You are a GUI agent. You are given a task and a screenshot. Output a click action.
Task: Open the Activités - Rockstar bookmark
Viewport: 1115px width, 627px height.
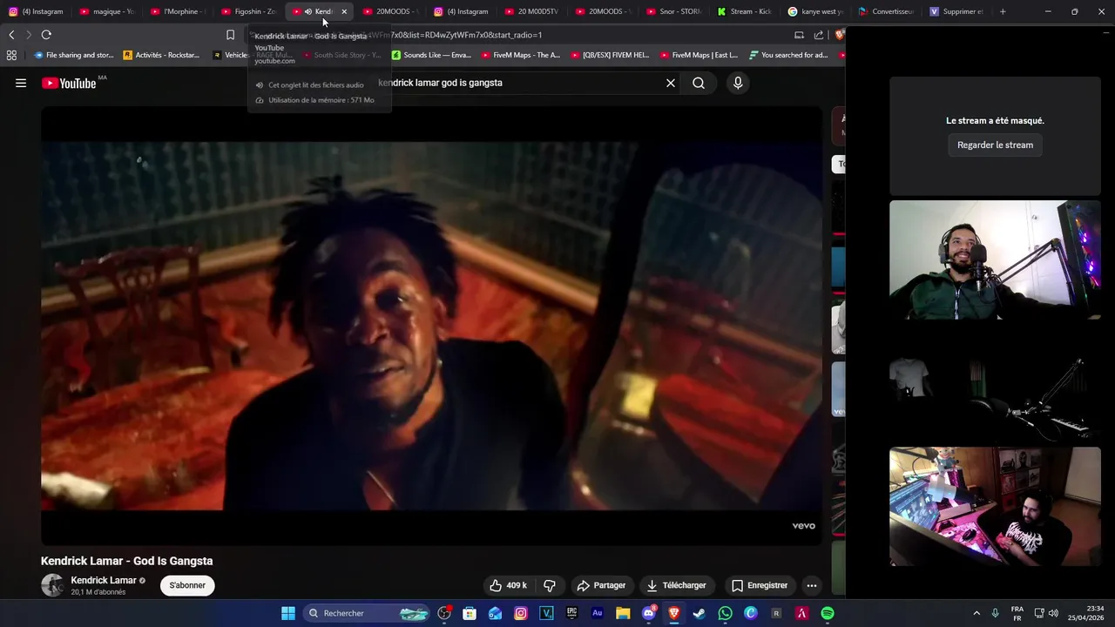pos(162,55)
